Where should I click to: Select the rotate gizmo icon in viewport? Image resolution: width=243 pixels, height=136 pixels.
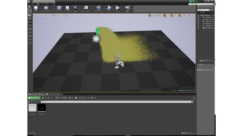(x=153, y=15)
